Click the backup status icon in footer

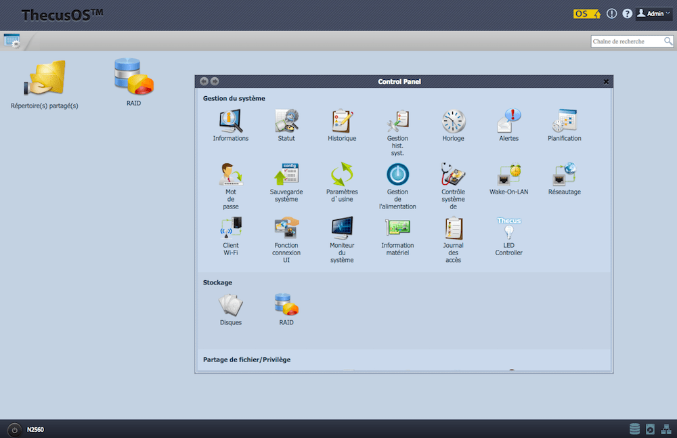pos(650,429)
